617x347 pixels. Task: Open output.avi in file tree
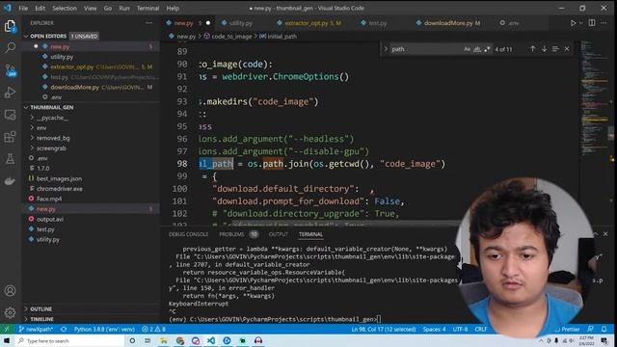(49, 219)
